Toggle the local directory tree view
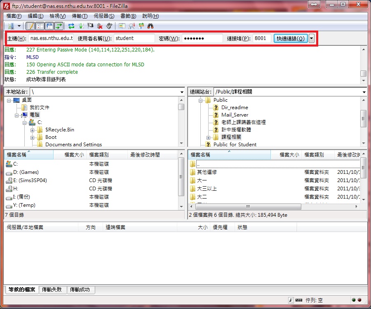This screenshot has height=309, width=371. coord(40,26)
